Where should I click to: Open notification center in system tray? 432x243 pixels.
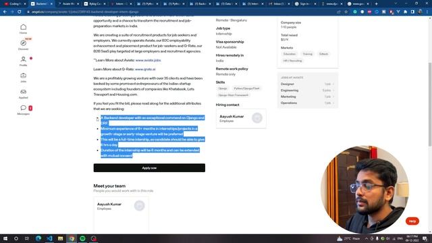pyautogui.click(x=425, y=238)
